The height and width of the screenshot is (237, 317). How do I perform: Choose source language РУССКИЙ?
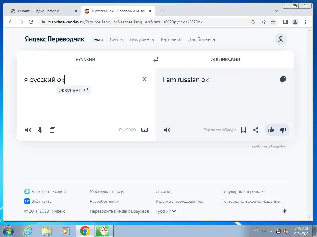point(85,59)
